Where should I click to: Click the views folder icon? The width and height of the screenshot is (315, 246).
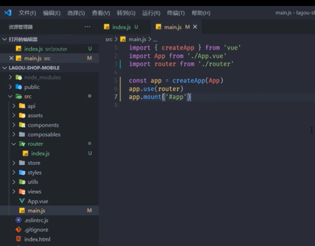(22, 191)
